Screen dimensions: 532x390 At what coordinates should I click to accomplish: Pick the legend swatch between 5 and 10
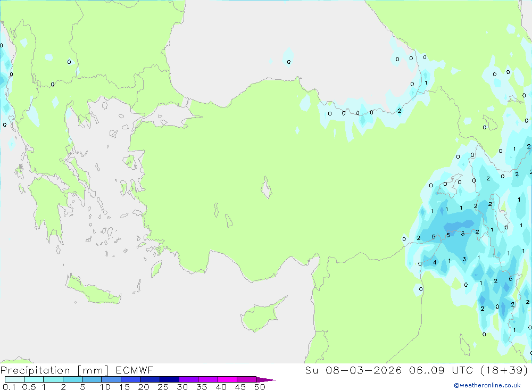click(x=92, y=379)
